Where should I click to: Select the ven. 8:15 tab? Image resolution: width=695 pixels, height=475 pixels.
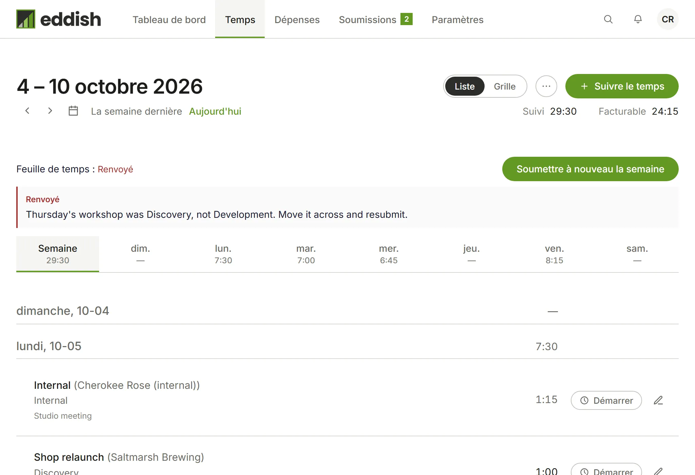click(555, 254)
